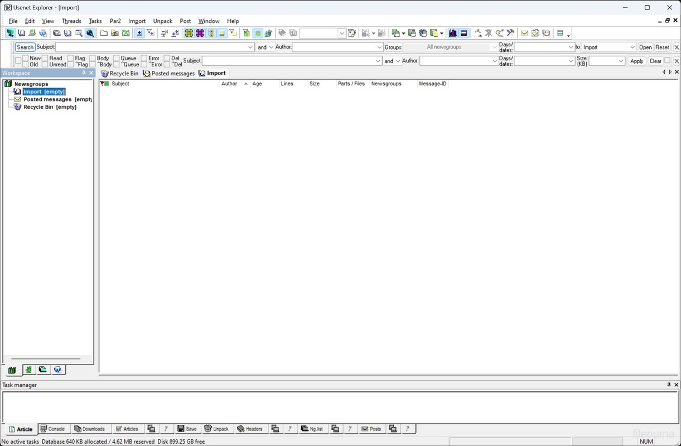Expand the search Subject dropdown arrow

pos(250,47)
